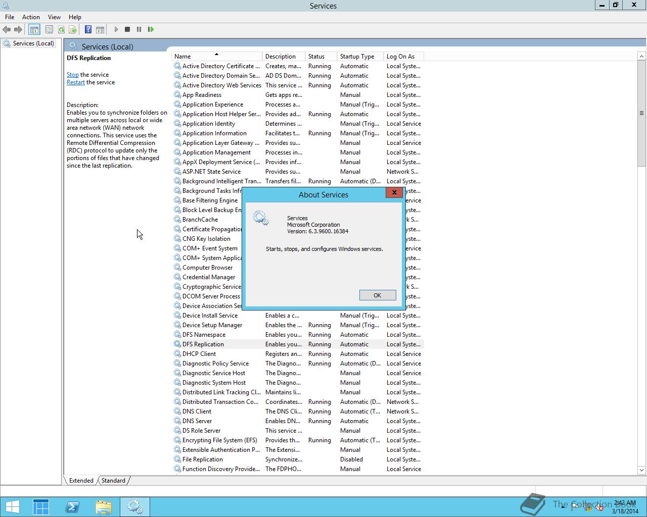
Task: Open Properties from the toolbar icon
Action: click(49, 30)
